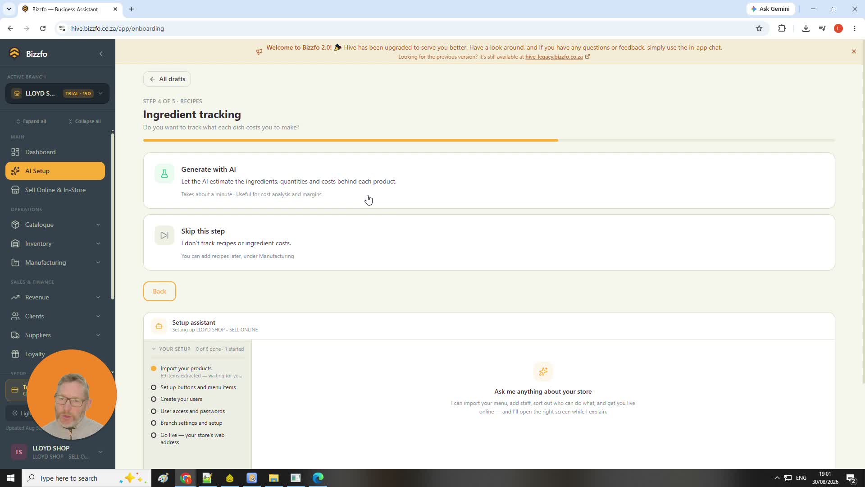Choose Skip this step option

tap(489, 243)
